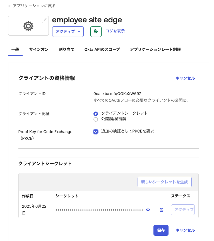This screenshot has height=241, width=214.
Task: Click アクティブ status button in secret row
Action: 183,209
